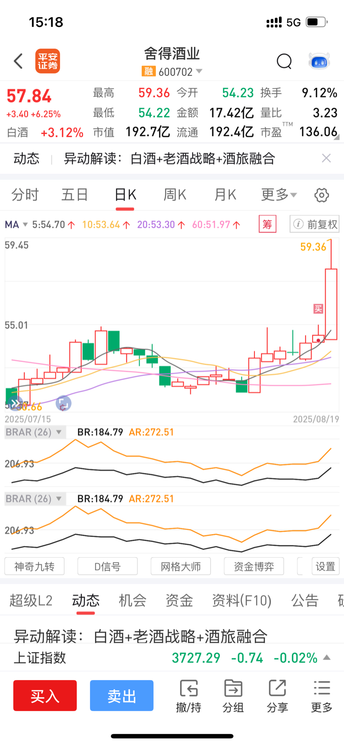Tap 白酒 sector +3.12% link
Screen dimensions: 344x746
(45, 133)
